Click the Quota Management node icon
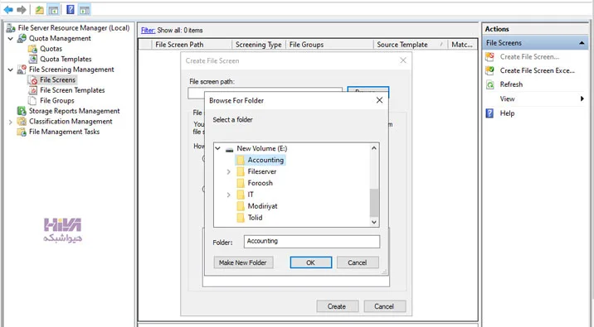The width and height of the screenshot is (594, 327). [22, 38]
